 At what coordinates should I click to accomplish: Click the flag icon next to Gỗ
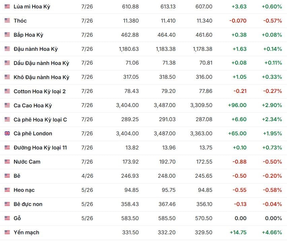(x=7, y=218)
